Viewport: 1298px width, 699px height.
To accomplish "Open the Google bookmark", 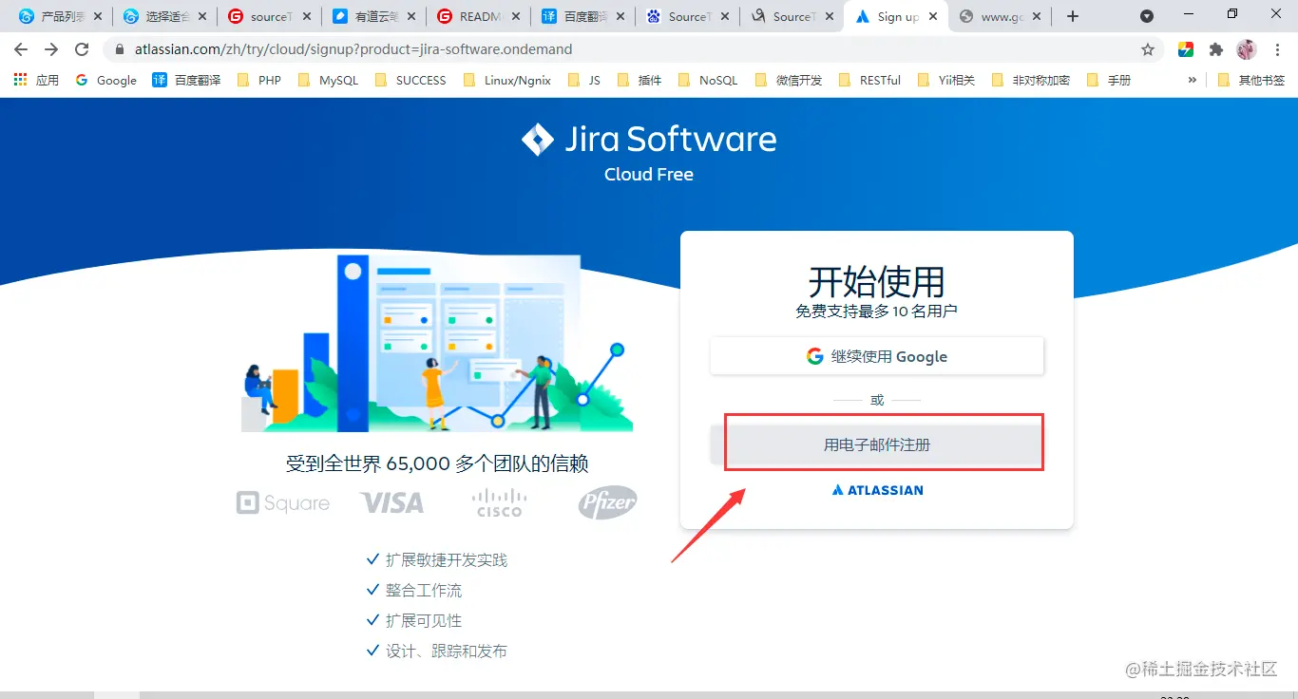I will [106, 81].
